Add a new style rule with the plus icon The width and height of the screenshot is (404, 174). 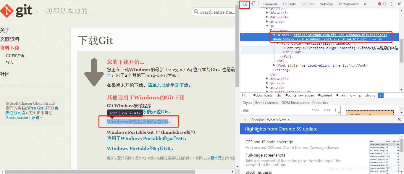335,110
